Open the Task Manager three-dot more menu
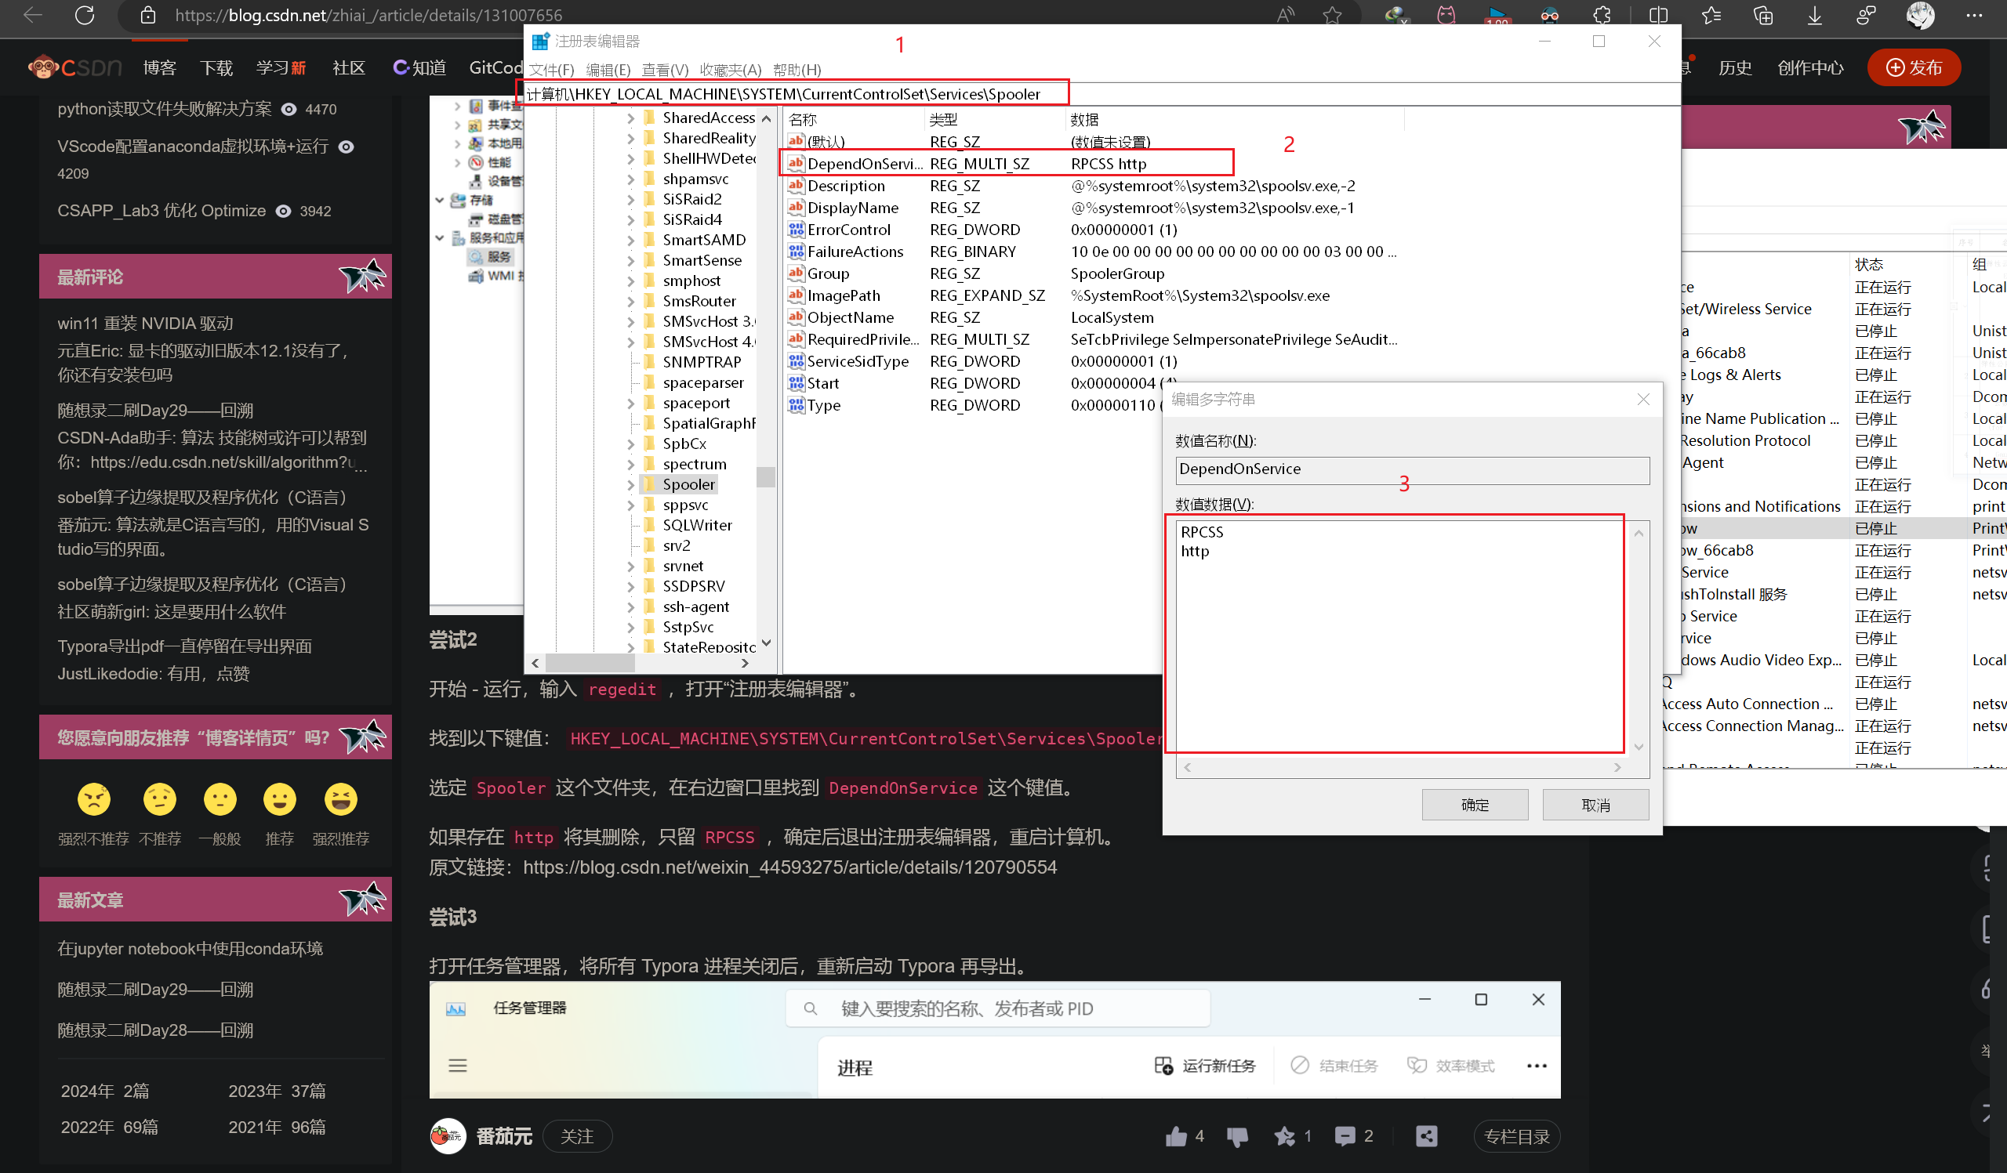The image size is (2007, 1173). point(1537,1066)
